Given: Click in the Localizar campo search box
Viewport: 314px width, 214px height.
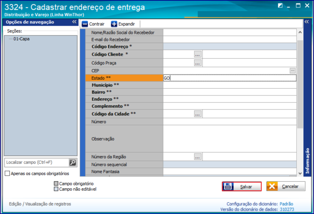Looking at the screenshot, I should pyautogui.click(x=37, y=162).
